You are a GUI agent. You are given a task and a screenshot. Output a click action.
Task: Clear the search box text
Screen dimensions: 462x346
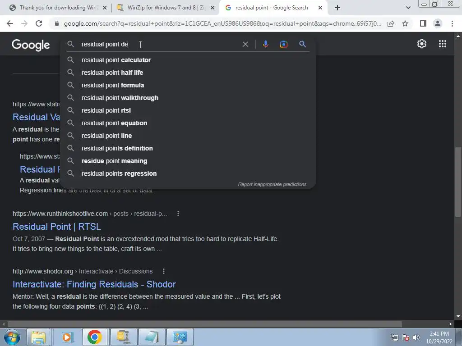point(245,44)
